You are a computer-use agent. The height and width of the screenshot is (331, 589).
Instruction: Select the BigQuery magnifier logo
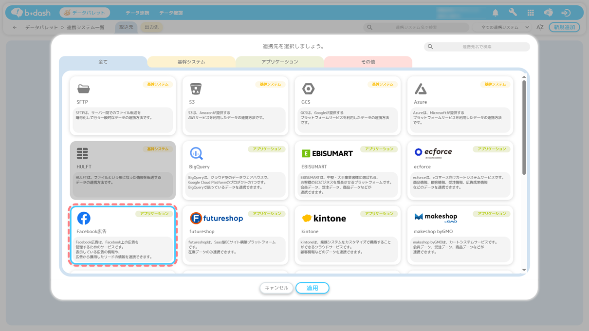coord(196,153)
